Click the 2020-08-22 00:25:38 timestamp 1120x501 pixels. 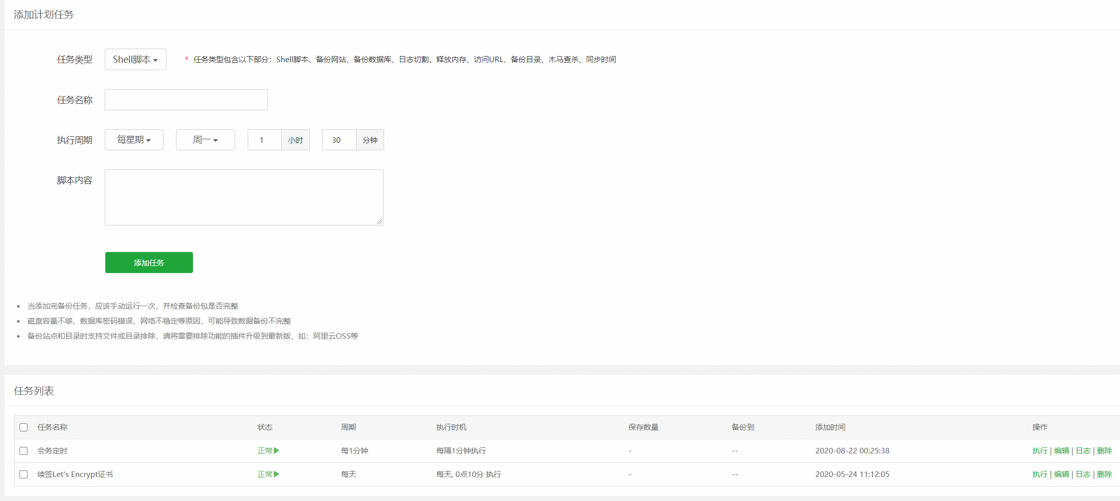(852, 451)
